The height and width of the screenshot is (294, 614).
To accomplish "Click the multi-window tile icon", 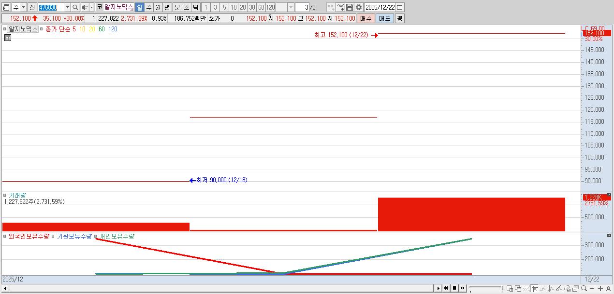I will pos(510,288).
